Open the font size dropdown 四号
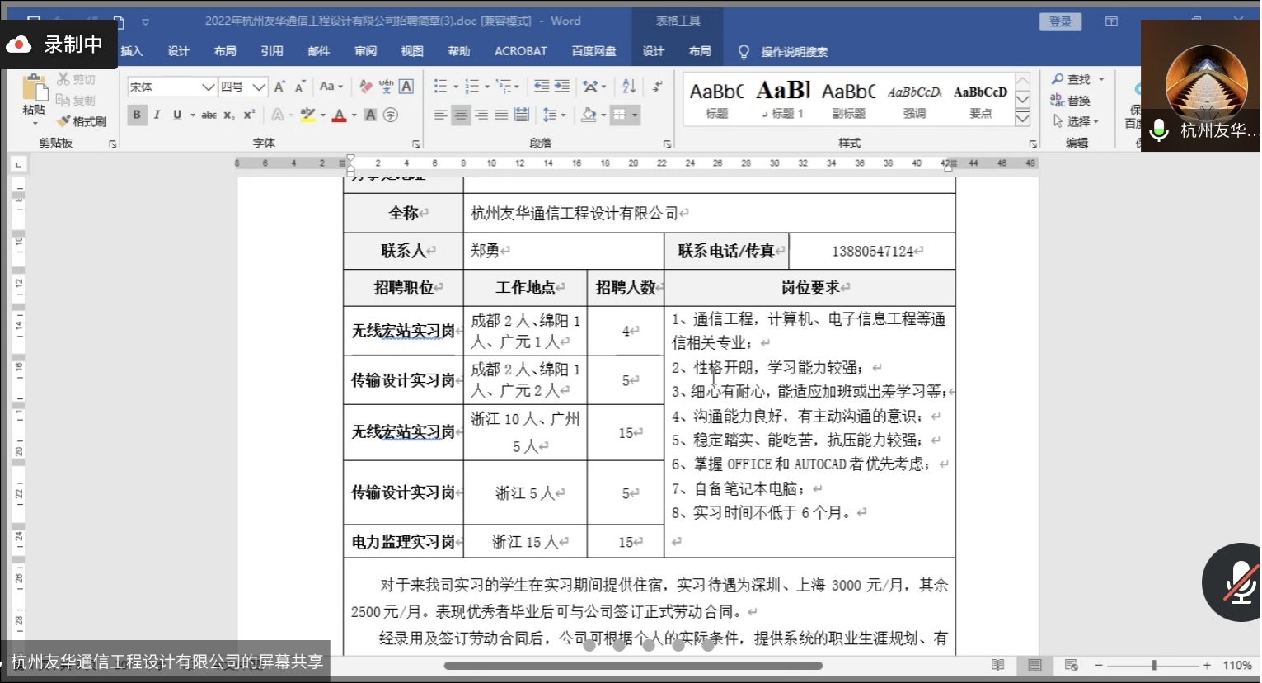 [259, 87]
